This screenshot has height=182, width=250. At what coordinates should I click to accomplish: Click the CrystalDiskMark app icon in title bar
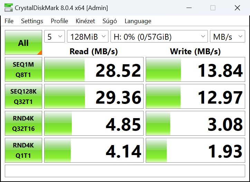(9, 8)
